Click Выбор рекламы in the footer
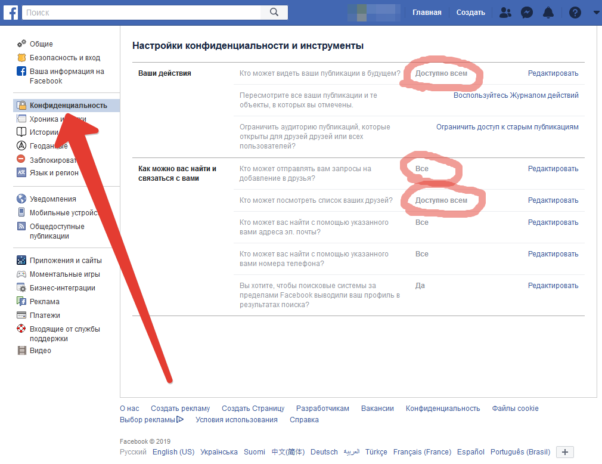The height and width of the screenshot is (464, 602). [151, 419]
